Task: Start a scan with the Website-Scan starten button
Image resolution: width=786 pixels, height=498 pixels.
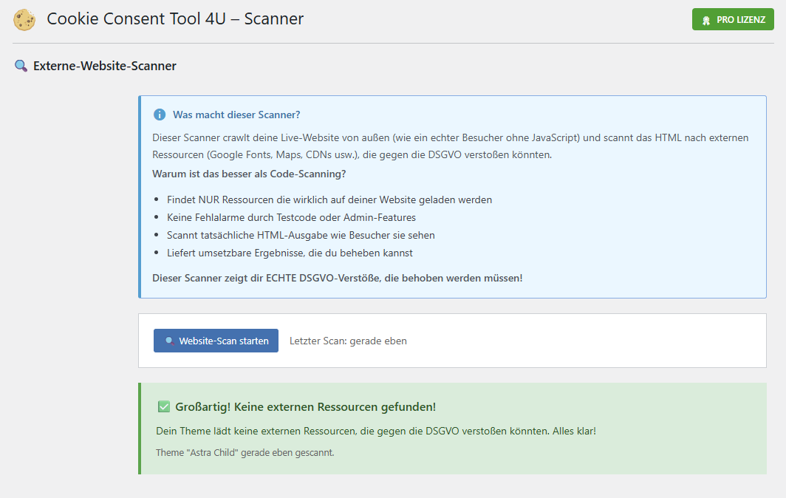Action: click(216, 341)
